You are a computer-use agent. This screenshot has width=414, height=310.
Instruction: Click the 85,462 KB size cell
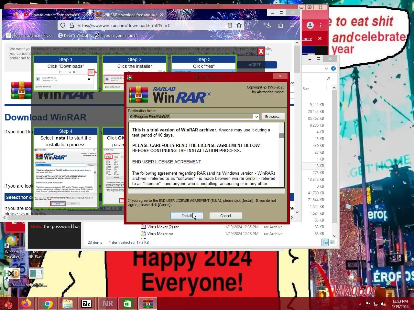tap(316, 119)
